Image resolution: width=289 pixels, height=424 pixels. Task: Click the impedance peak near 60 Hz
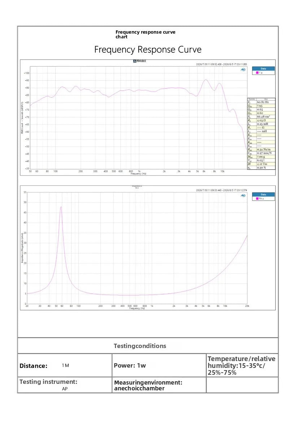point(61,207)
